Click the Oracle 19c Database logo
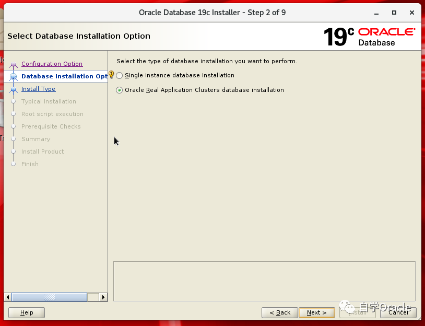Image resolution: width=425 pixels, height=326 pixels. [369, 37]
